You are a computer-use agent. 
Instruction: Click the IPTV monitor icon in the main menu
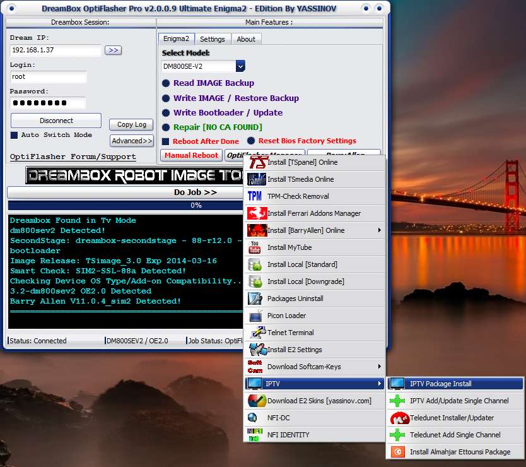tap(254, 384)
